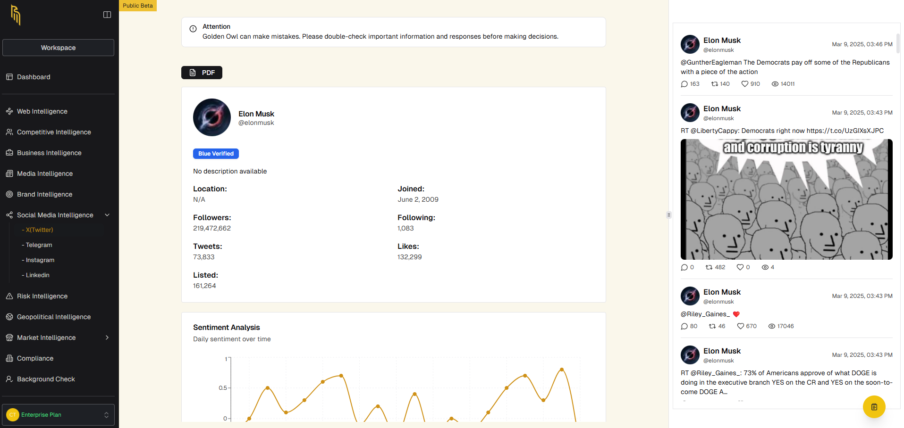Click Elon Musk profile avatar in main card
The image size is (904, 428).
pos(212,117)
